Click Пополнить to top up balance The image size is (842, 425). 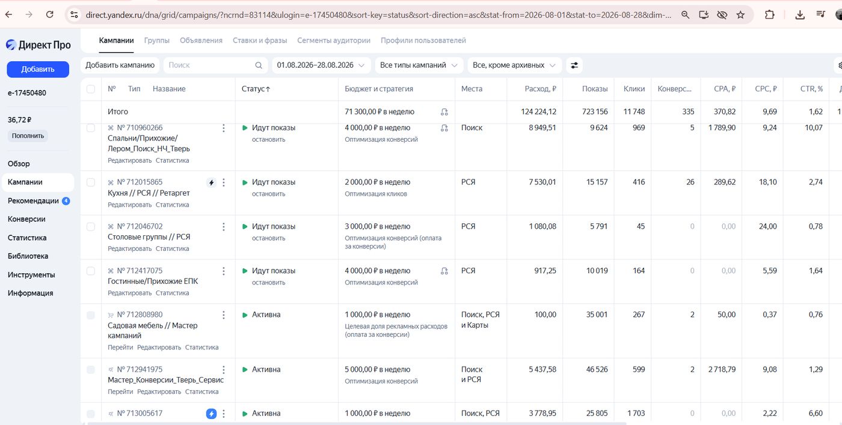28,136
